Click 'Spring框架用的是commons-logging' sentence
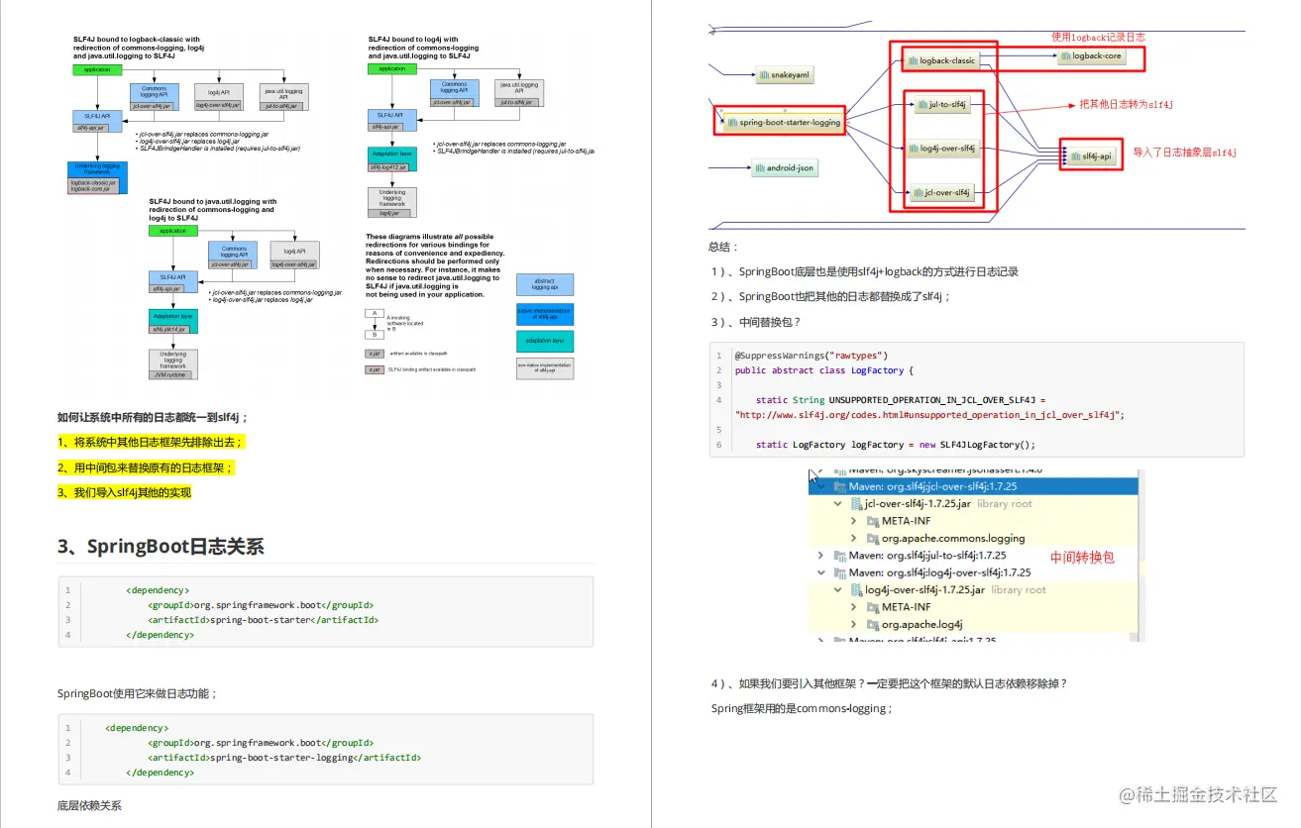Viewport: 1301px width, 828px height. [802, 708]
